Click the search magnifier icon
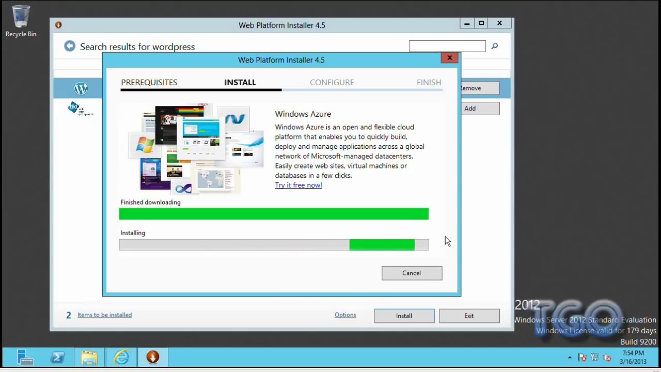 494,47
